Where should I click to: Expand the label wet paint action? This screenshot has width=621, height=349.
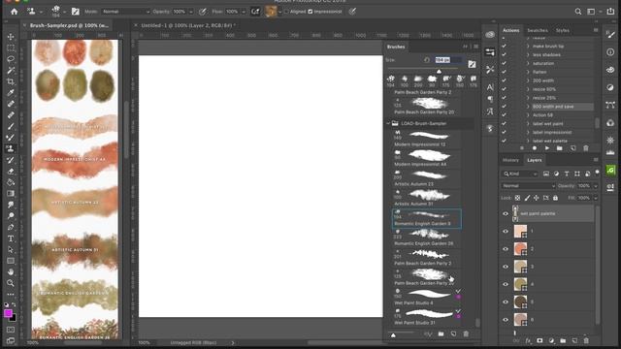528,123
